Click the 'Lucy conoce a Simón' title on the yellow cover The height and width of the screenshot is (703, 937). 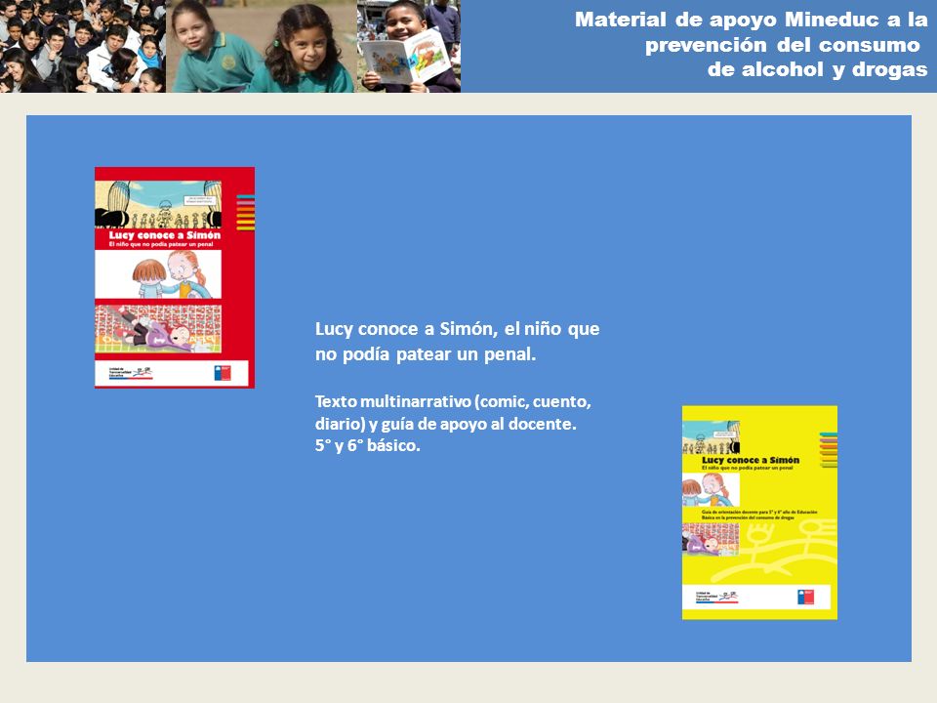(x=751, y=460)
